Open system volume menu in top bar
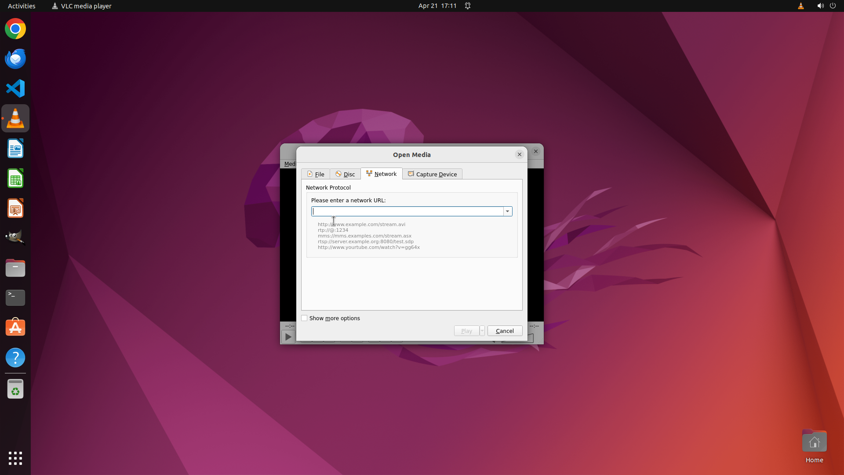 (820, 6)
